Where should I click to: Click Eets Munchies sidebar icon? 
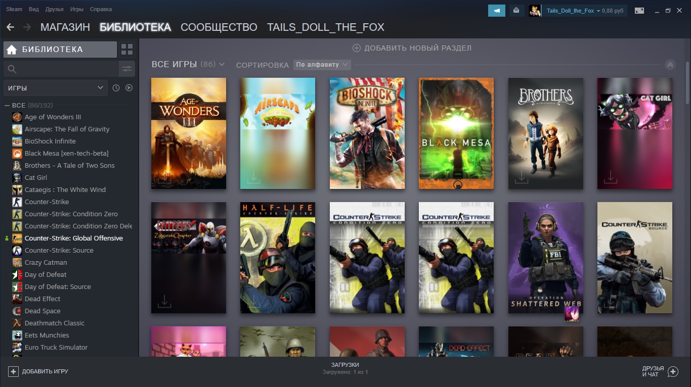click(x=17, y=335)
